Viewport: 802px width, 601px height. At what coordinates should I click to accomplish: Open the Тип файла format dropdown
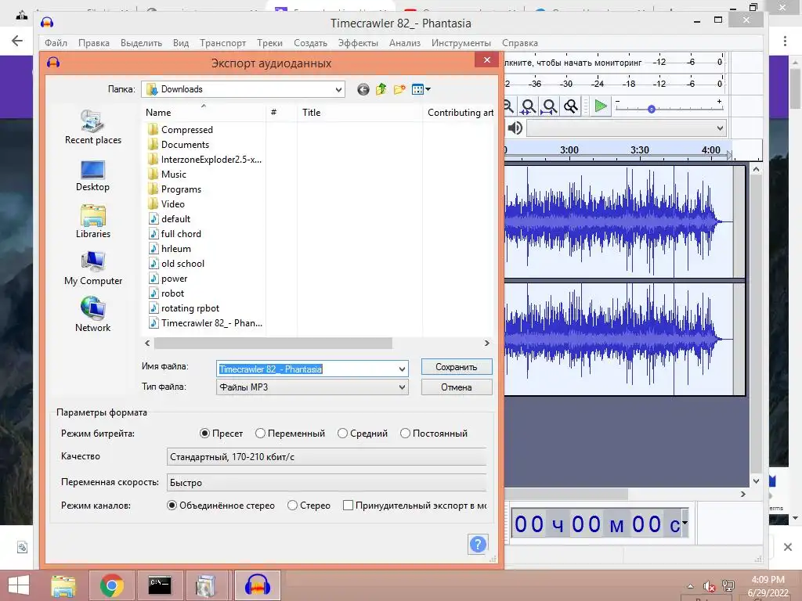[x=312, y=387]
